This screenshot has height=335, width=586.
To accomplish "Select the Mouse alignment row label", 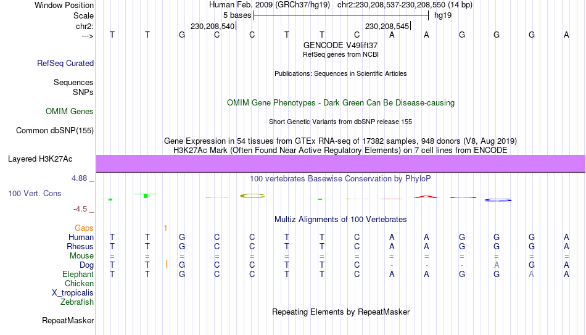I will point(81,256).
